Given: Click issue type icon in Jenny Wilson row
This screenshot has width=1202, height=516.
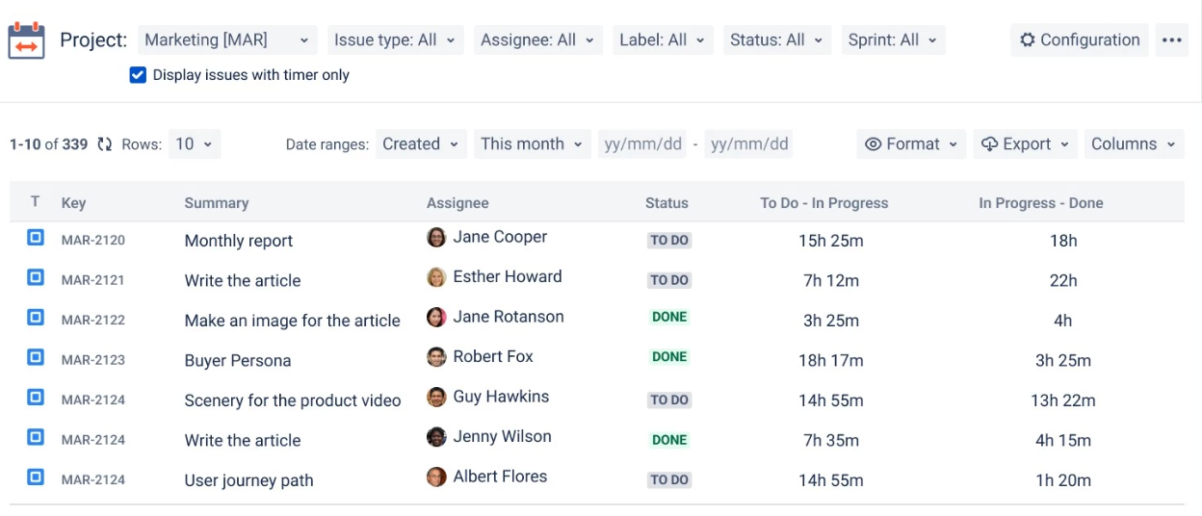Looking at the screenshot, I should point(36,437).
